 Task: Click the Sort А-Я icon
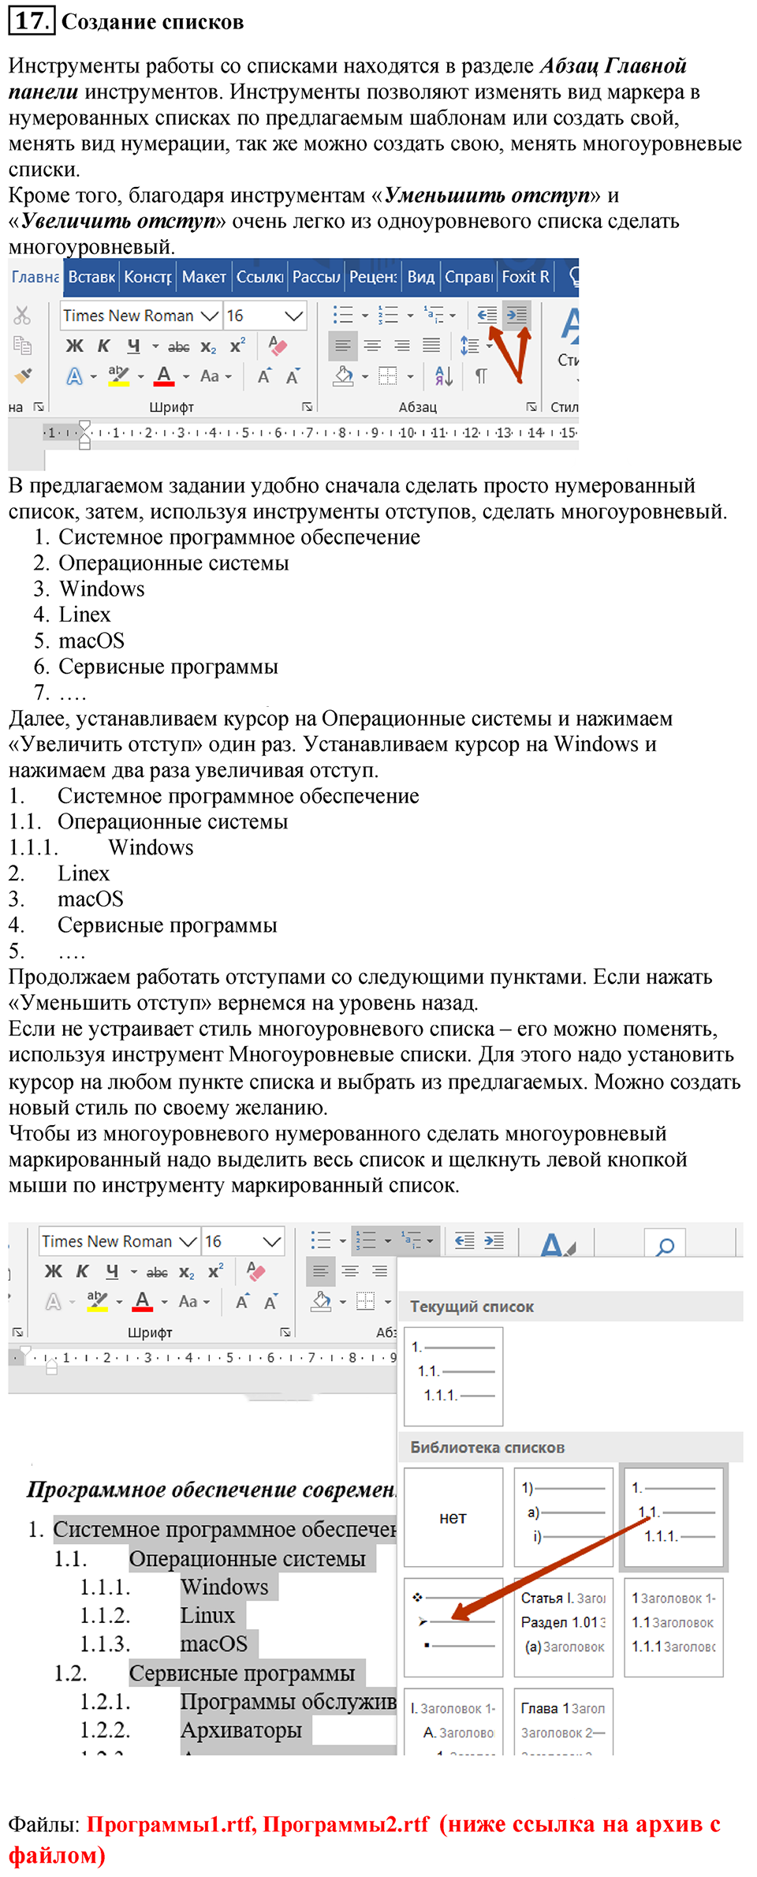(x=443, y=376)
